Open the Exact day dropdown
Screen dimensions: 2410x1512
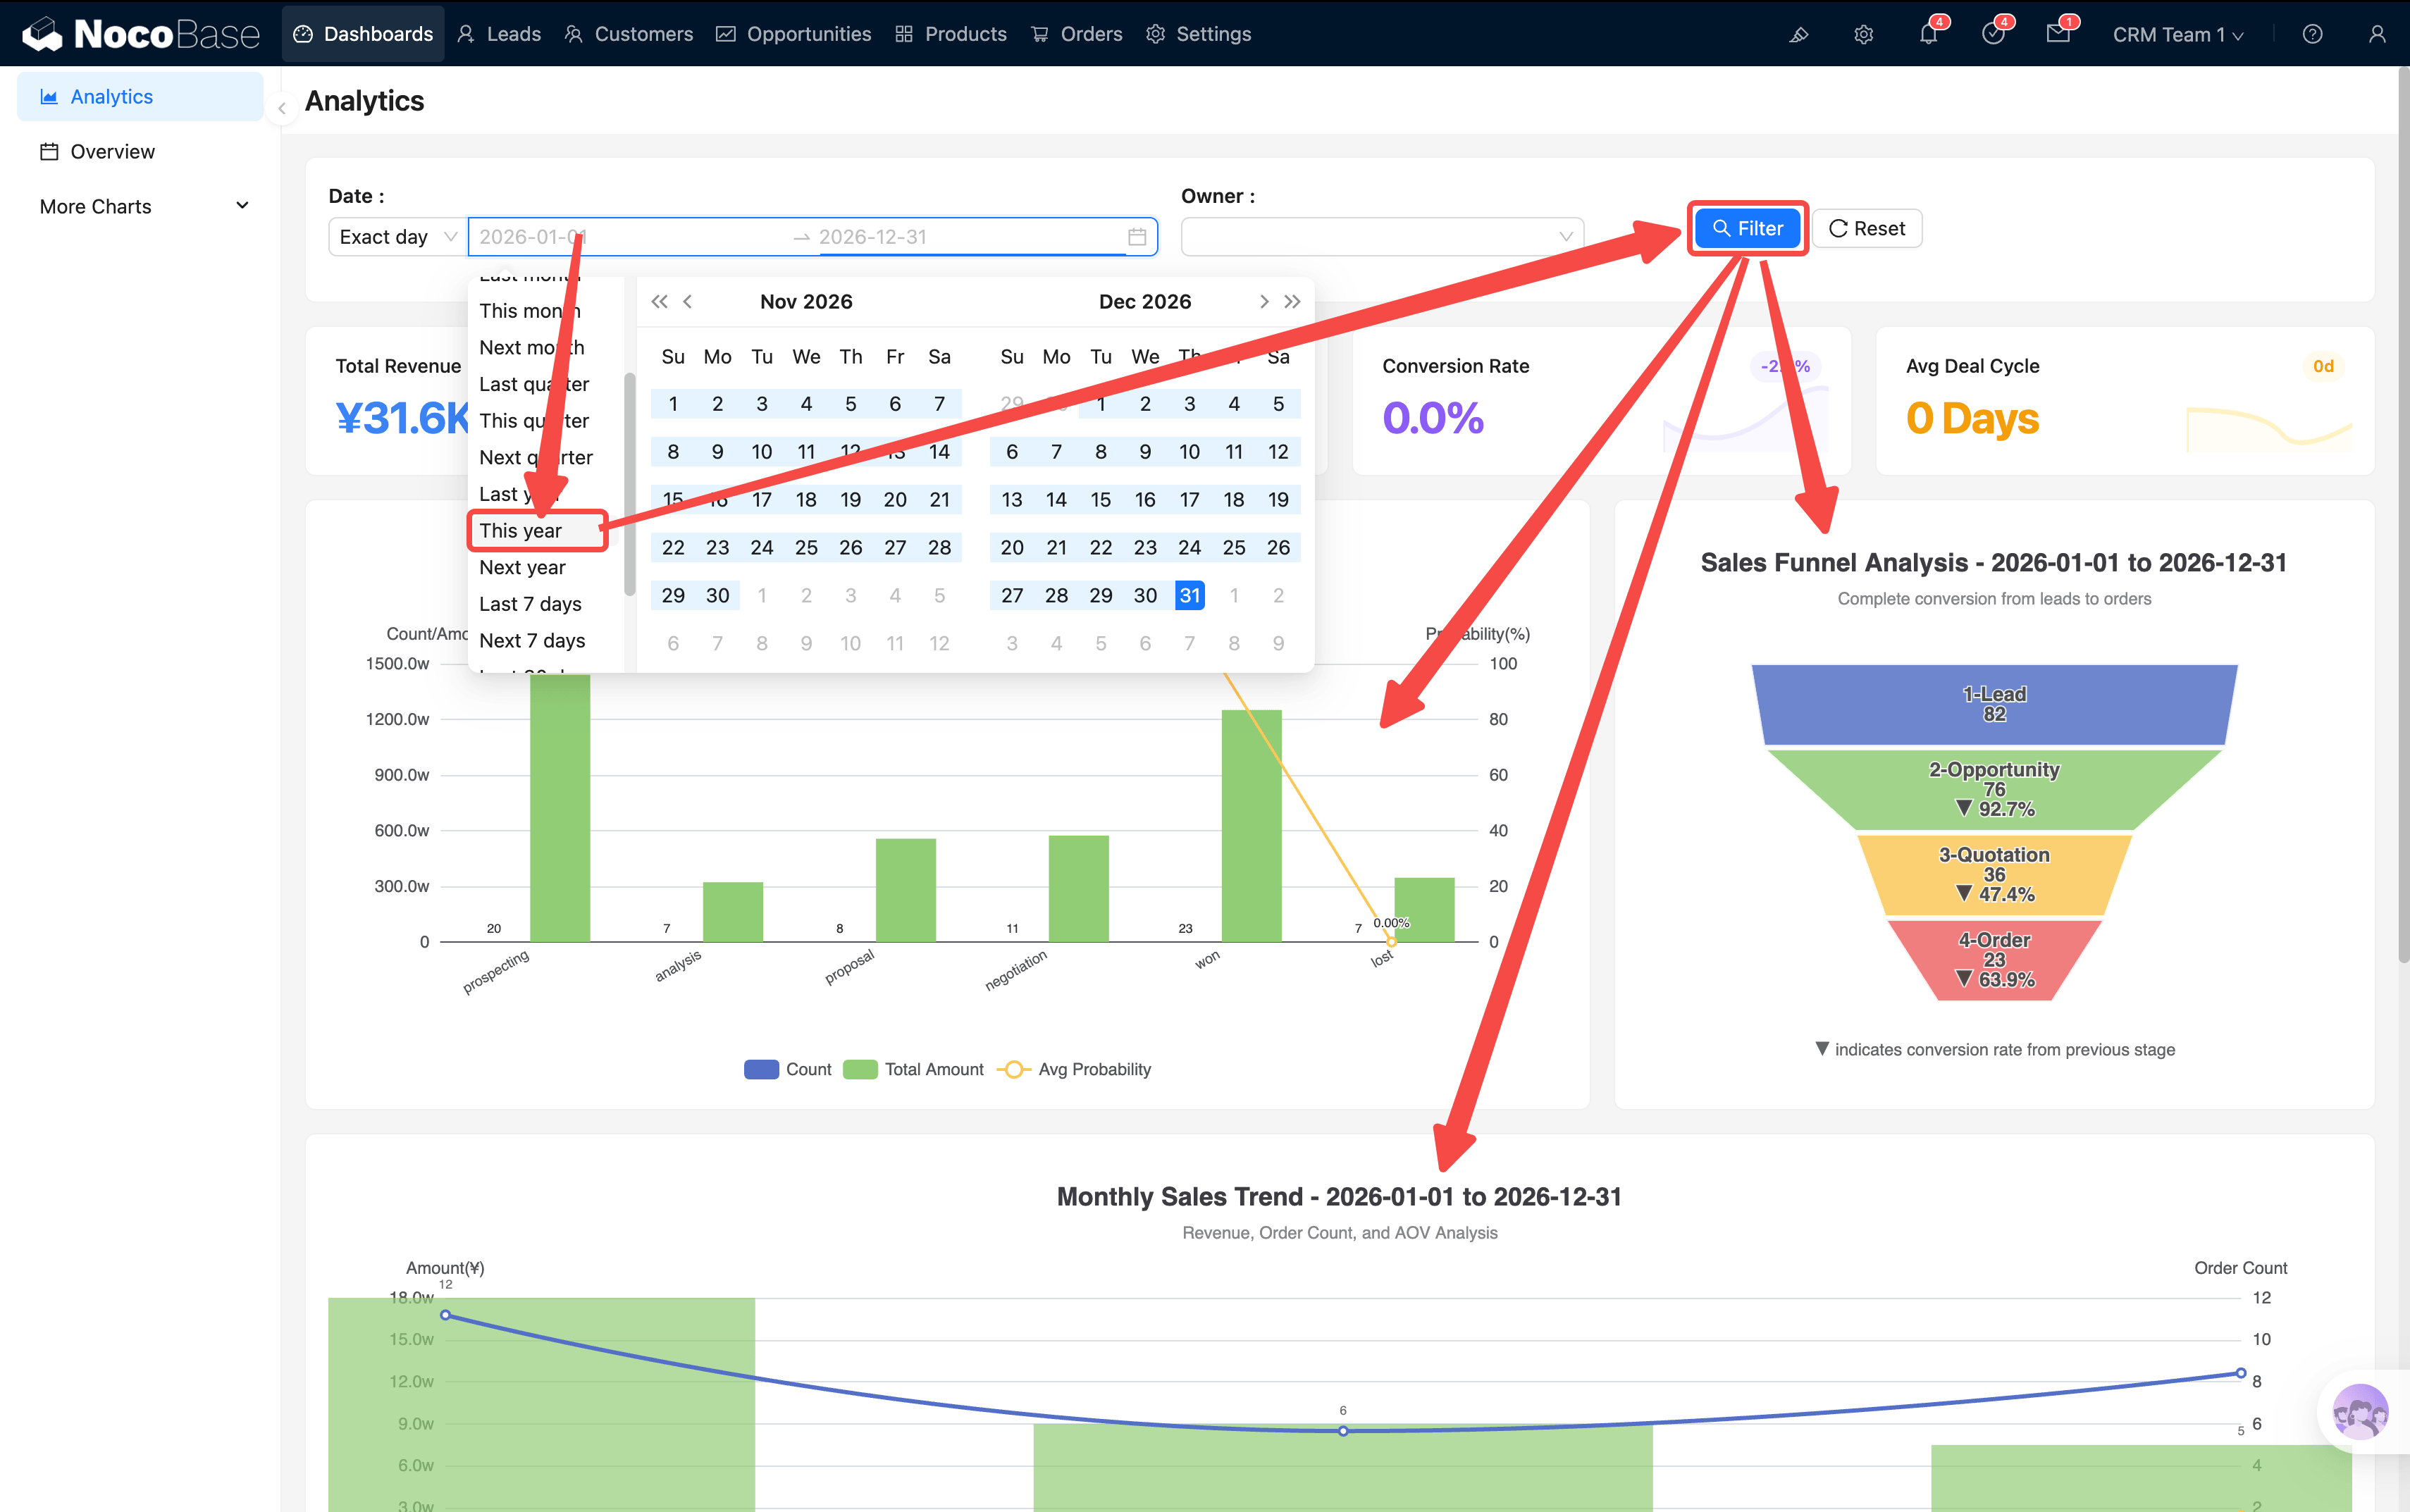pyautogui.click(x=397, y=237)
